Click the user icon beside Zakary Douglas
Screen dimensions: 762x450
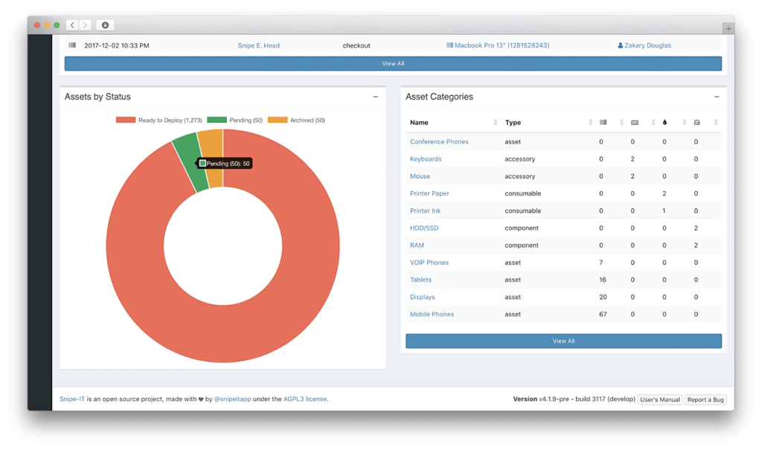click(621, 45)
